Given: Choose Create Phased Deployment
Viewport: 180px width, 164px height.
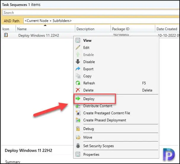Looking at the screenshot, I should (116, 120).
